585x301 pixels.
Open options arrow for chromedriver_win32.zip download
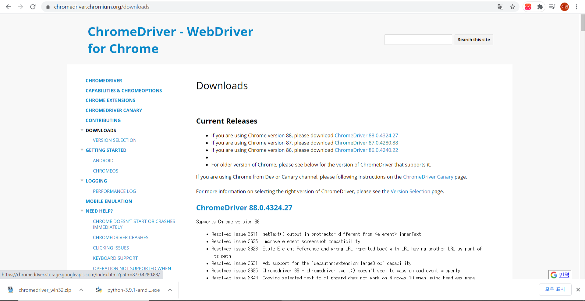click(81, 290)
